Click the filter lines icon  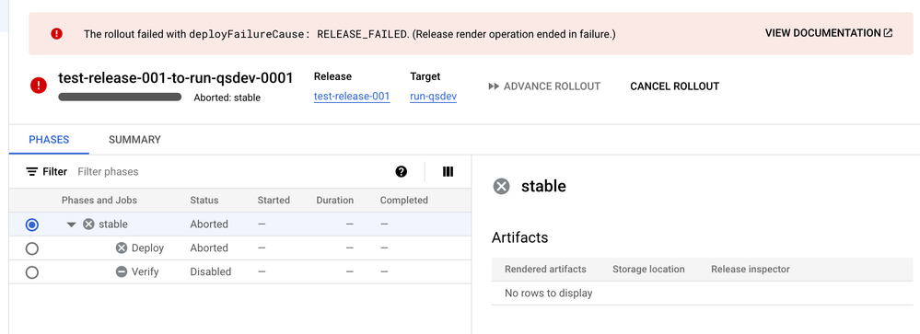point(31,172)
